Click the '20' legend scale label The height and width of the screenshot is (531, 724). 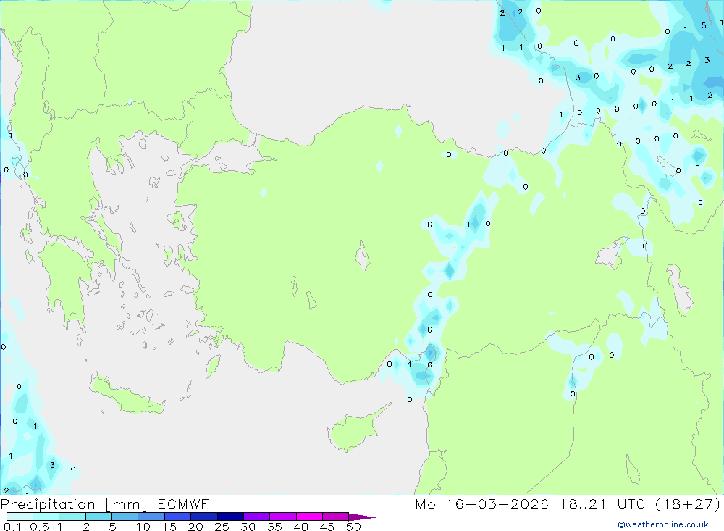tap(195, 527)
